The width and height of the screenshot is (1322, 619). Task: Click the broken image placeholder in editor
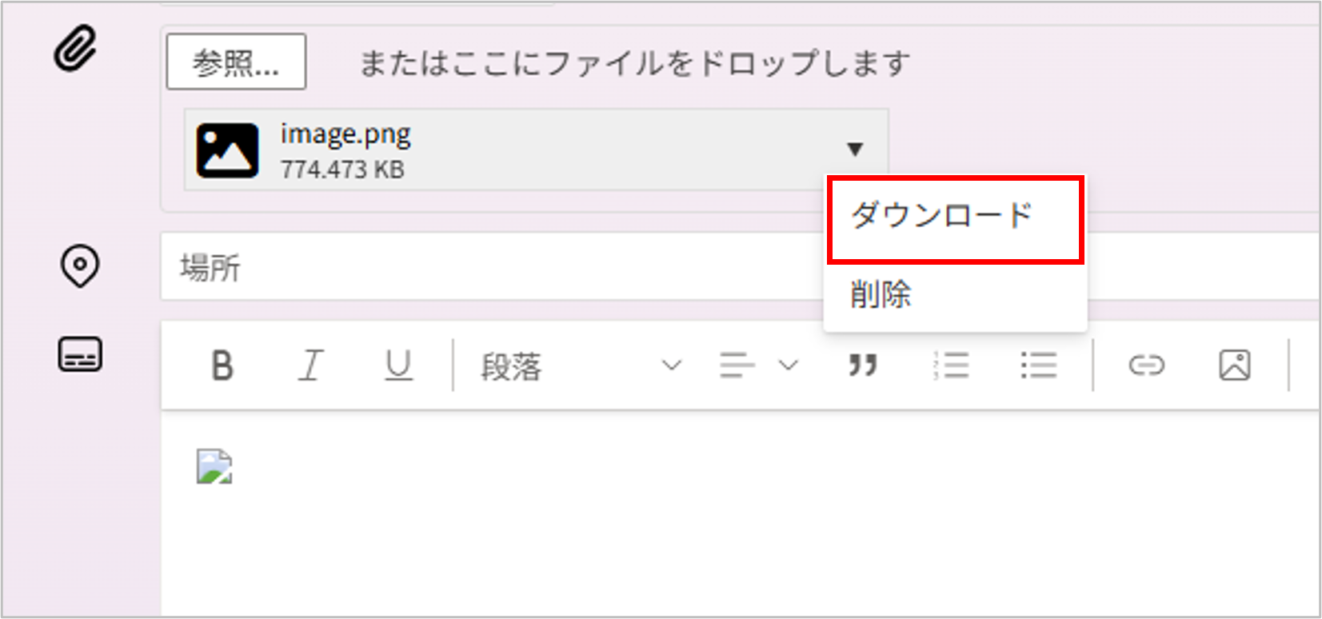(x=214, y=466)
